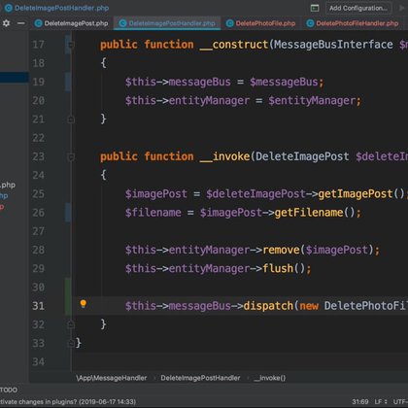Collapse the __construct function at line 17
408x408 pixels.
[71, 45]
